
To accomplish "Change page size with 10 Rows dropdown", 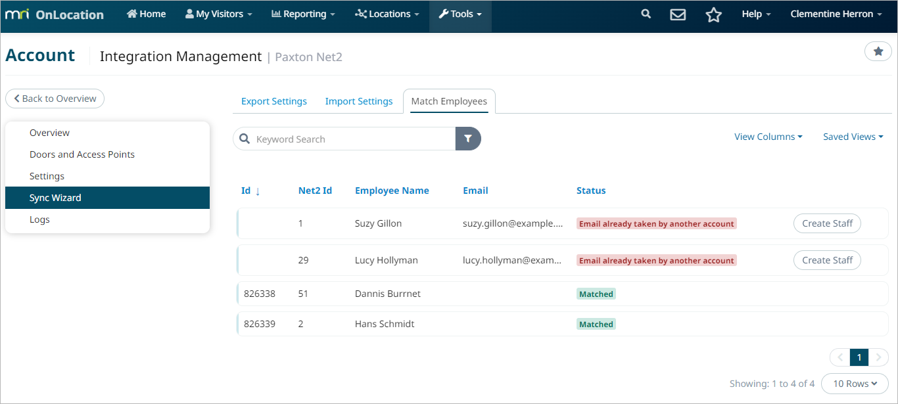I will point(855,384).
